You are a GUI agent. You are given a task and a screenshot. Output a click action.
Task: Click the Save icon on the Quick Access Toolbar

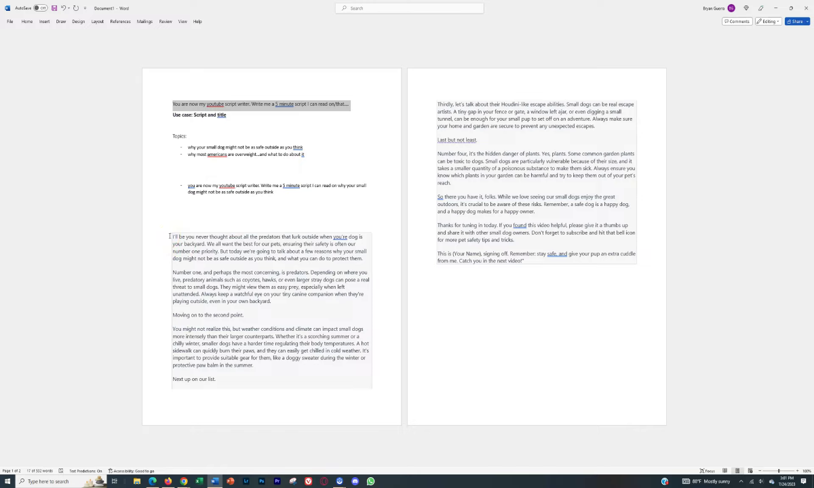[x=54, y=8]
